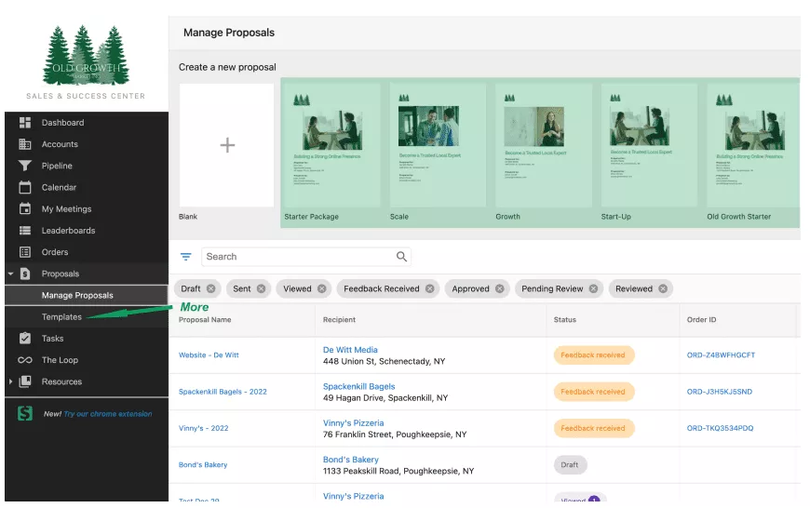Screen dimensions: 810x508
Task: Click the Pipeline funnel icon
Action: (x=25, y=166)
